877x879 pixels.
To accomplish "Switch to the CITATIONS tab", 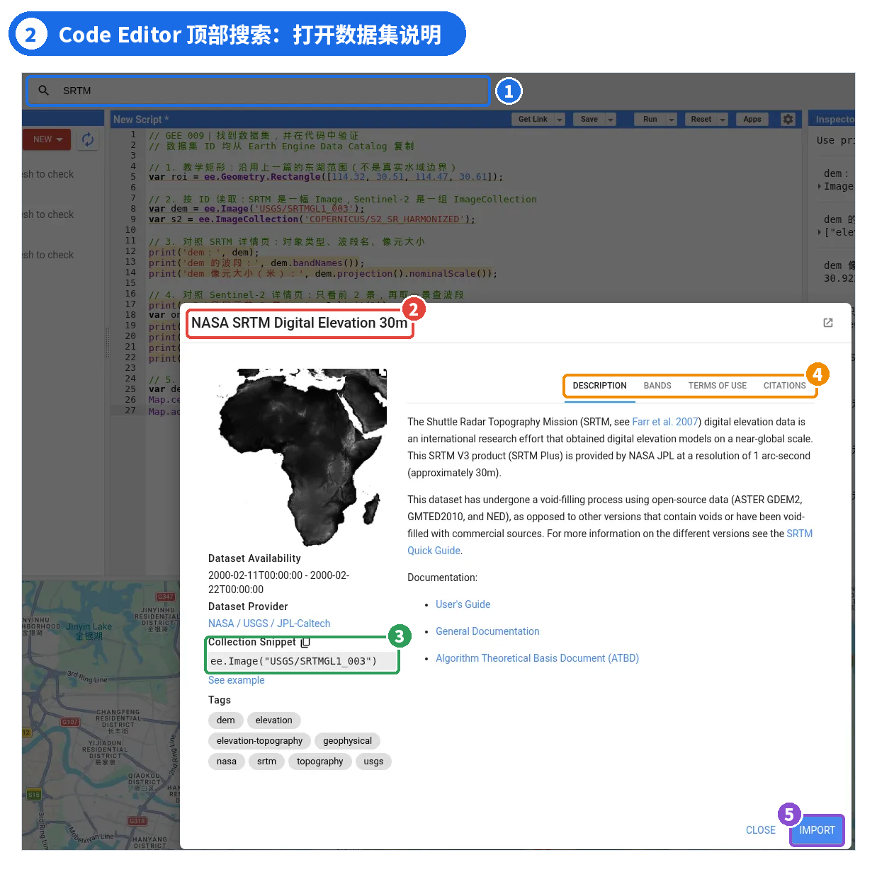I will (x=784, y=386).
